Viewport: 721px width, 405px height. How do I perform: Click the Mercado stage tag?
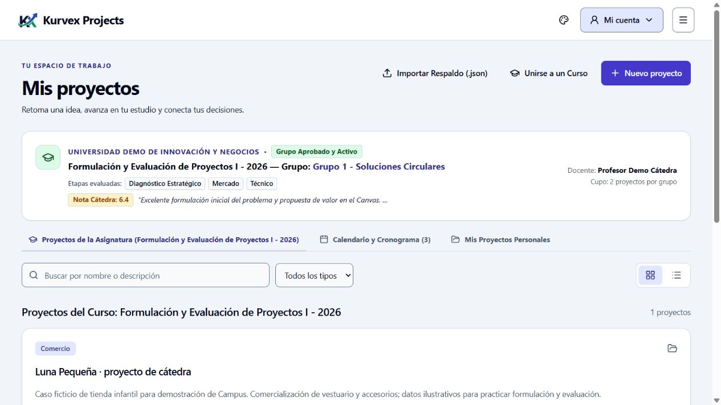point(226,184)
